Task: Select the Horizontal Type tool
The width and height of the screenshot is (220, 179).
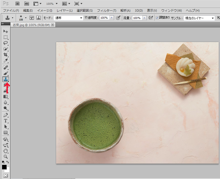Action: pos(6,121)
